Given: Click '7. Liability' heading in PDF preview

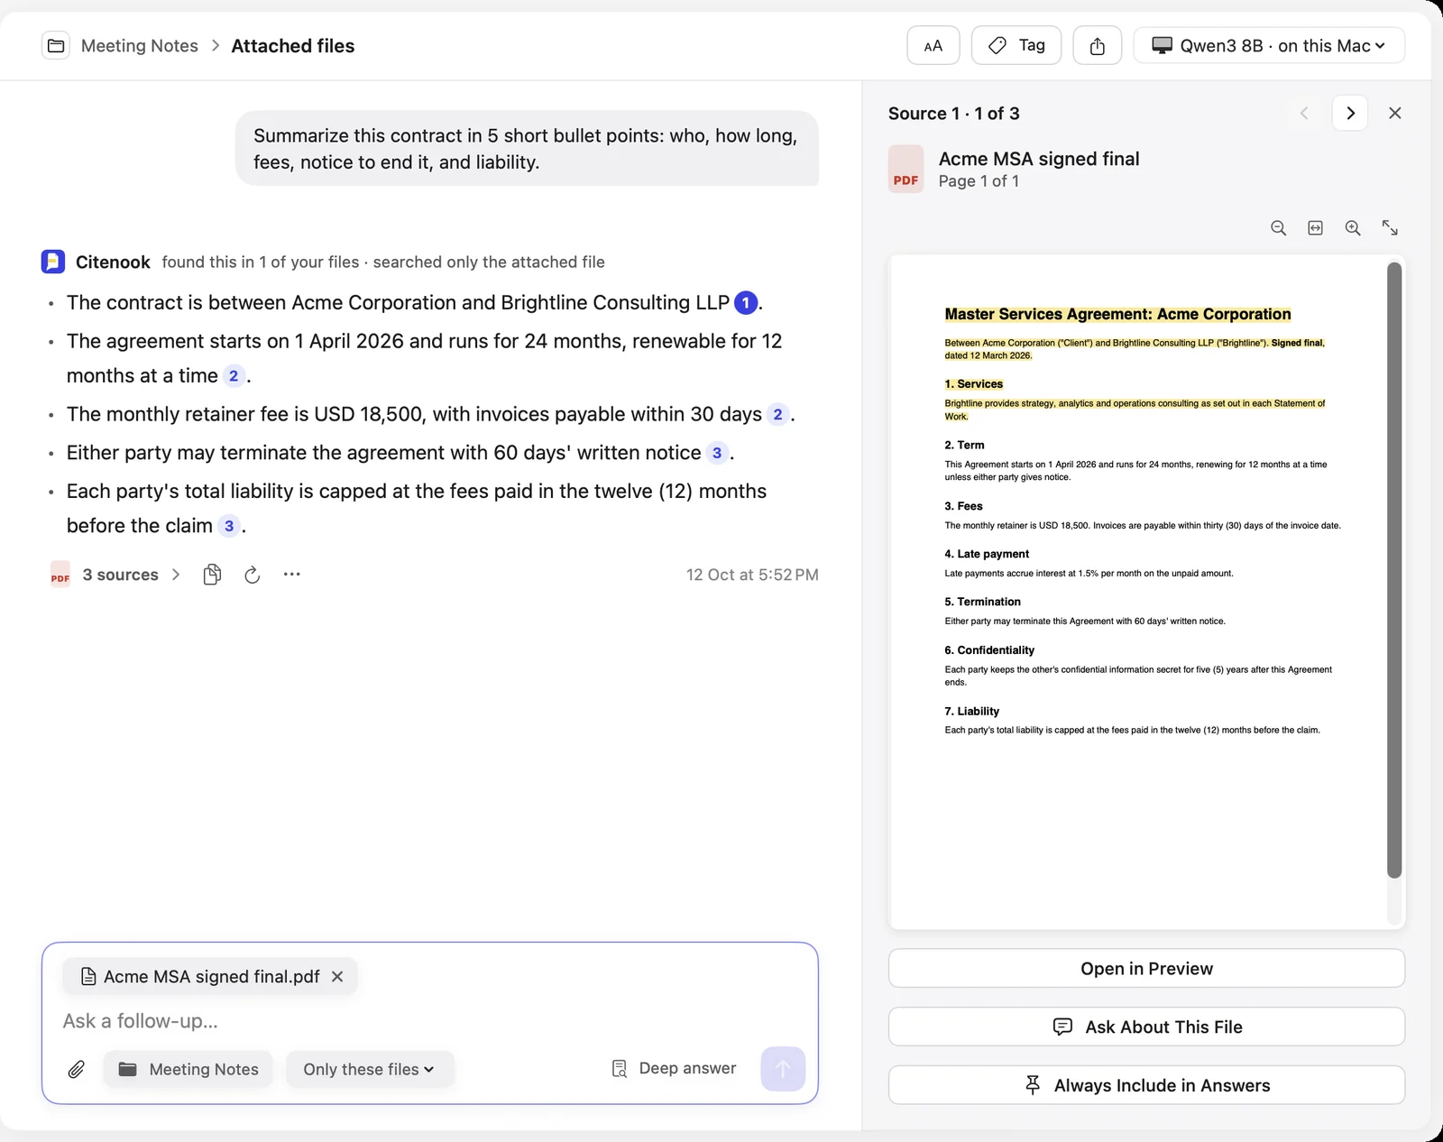Looking at the screenshot, I should 972,712.
